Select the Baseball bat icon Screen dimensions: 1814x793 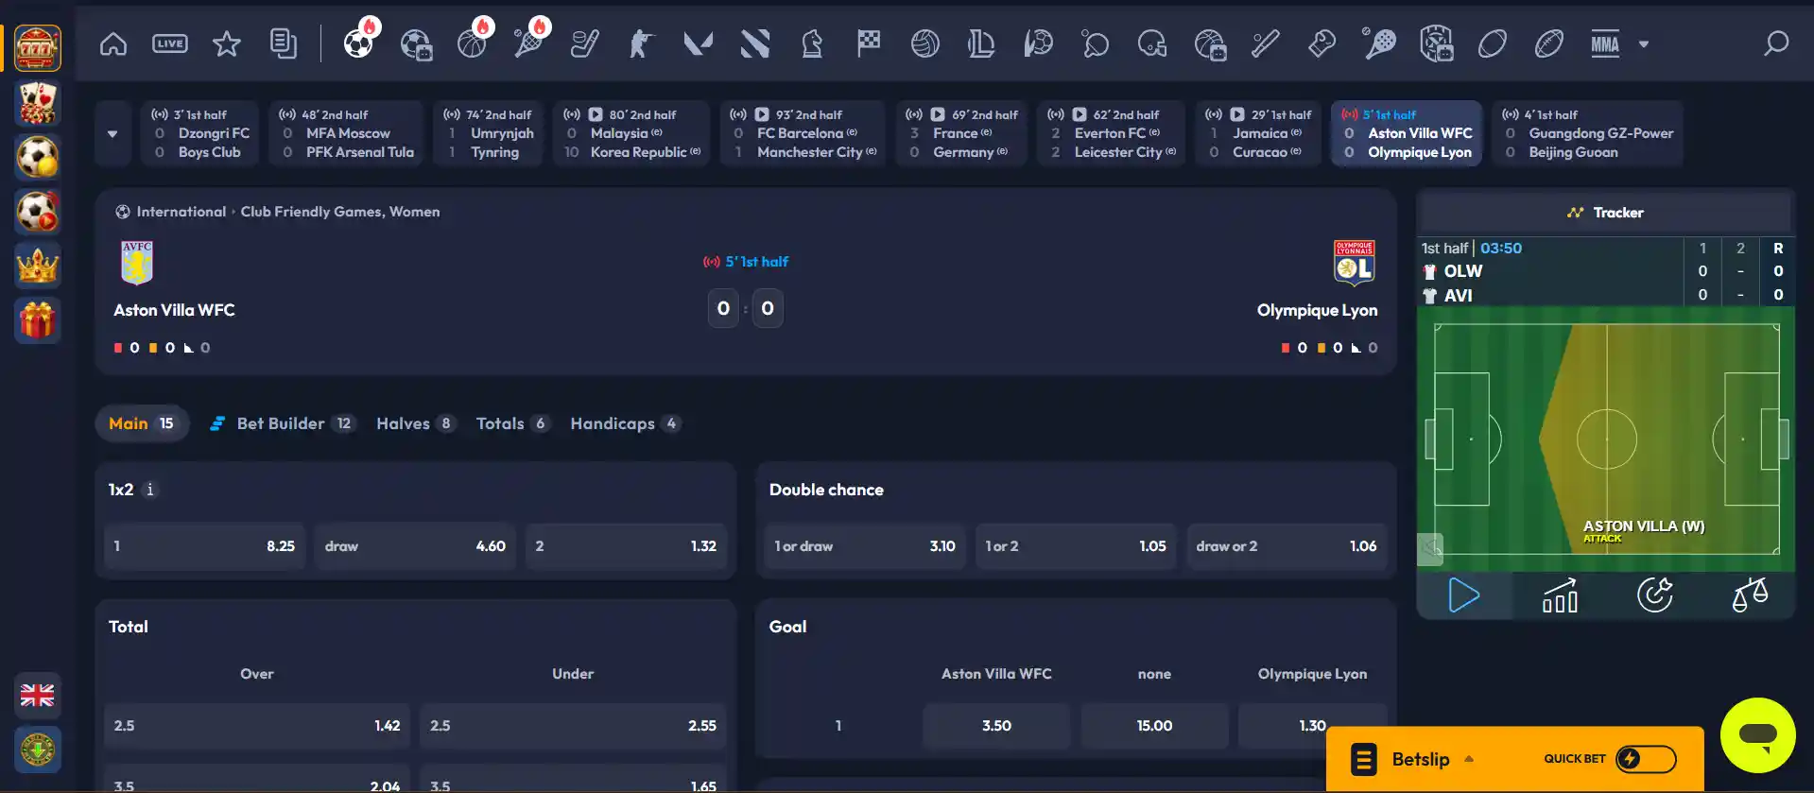click(x=1266, y=43)
